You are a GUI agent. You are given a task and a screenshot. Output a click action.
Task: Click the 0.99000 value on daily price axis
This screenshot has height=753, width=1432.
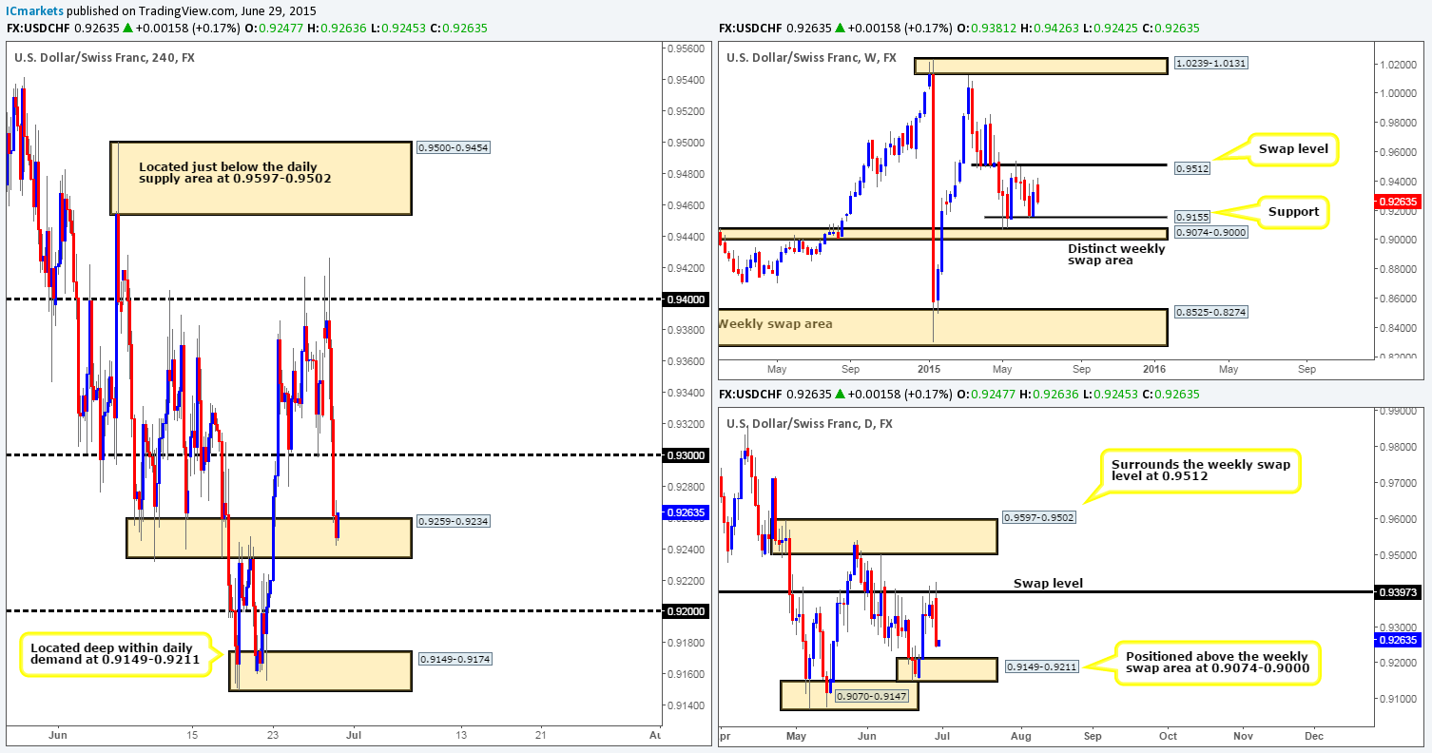(1397, 412)
